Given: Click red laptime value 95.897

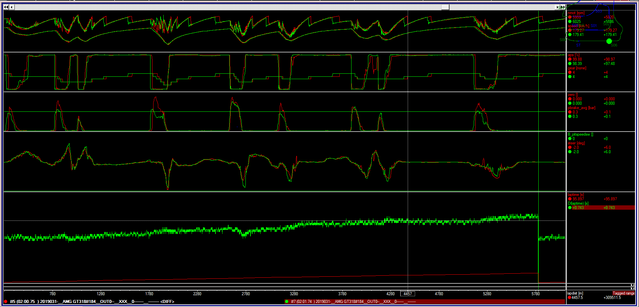Looking at the screenshot, I should tap(578, 199).
